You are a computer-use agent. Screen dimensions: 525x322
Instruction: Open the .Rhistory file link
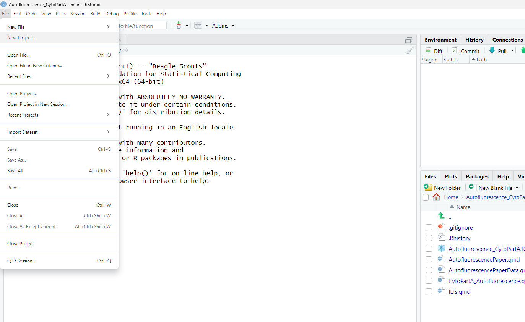(x=459, y=238)
